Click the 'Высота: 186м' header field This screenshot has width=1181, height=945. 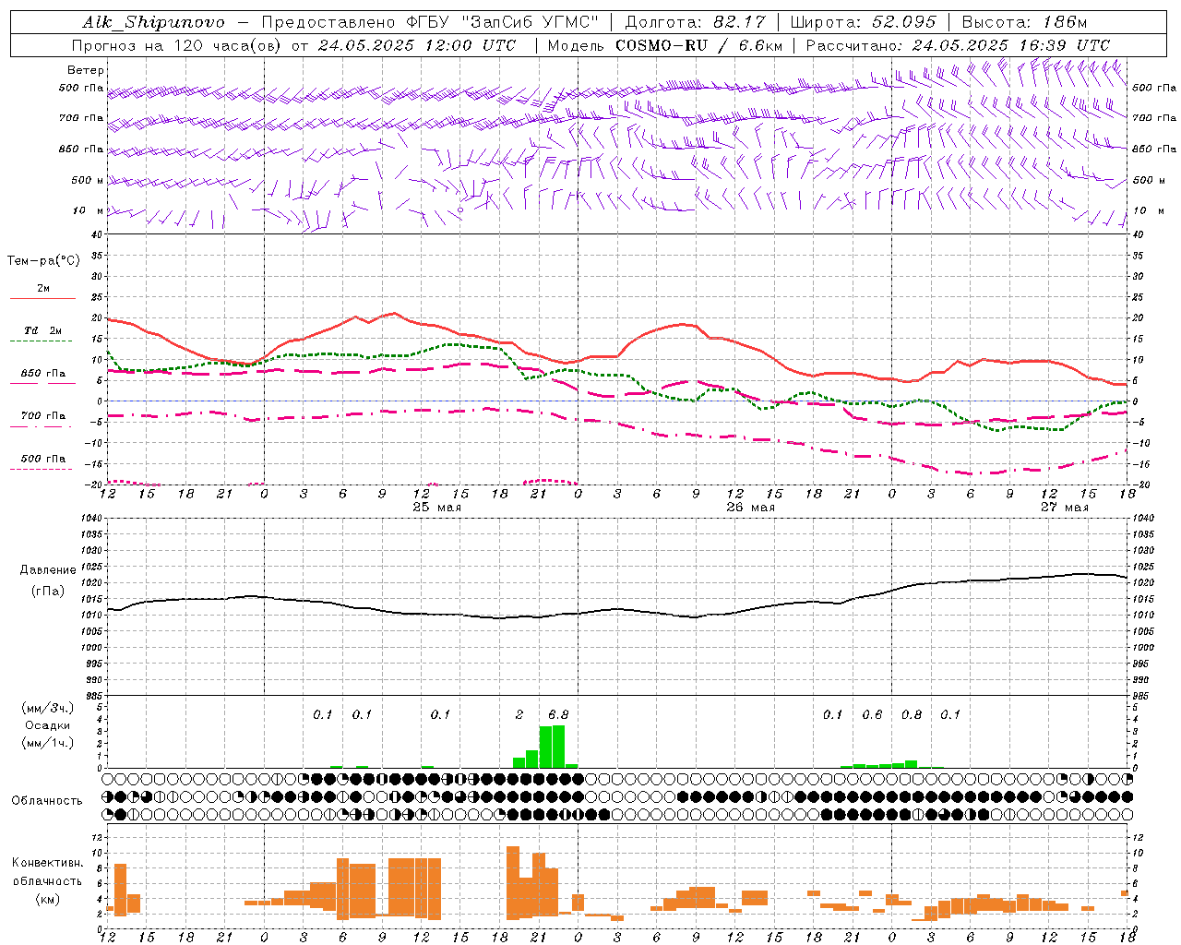(x=1024, y=22)
